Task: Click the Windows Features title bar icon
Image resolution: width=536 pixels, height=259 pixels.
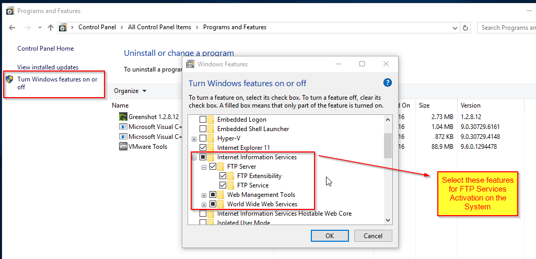Action: tap(190, 64)
